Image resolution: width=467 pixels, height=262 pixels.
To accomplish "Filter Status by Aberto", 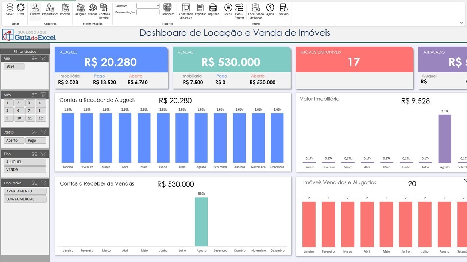I will [14, 140].
